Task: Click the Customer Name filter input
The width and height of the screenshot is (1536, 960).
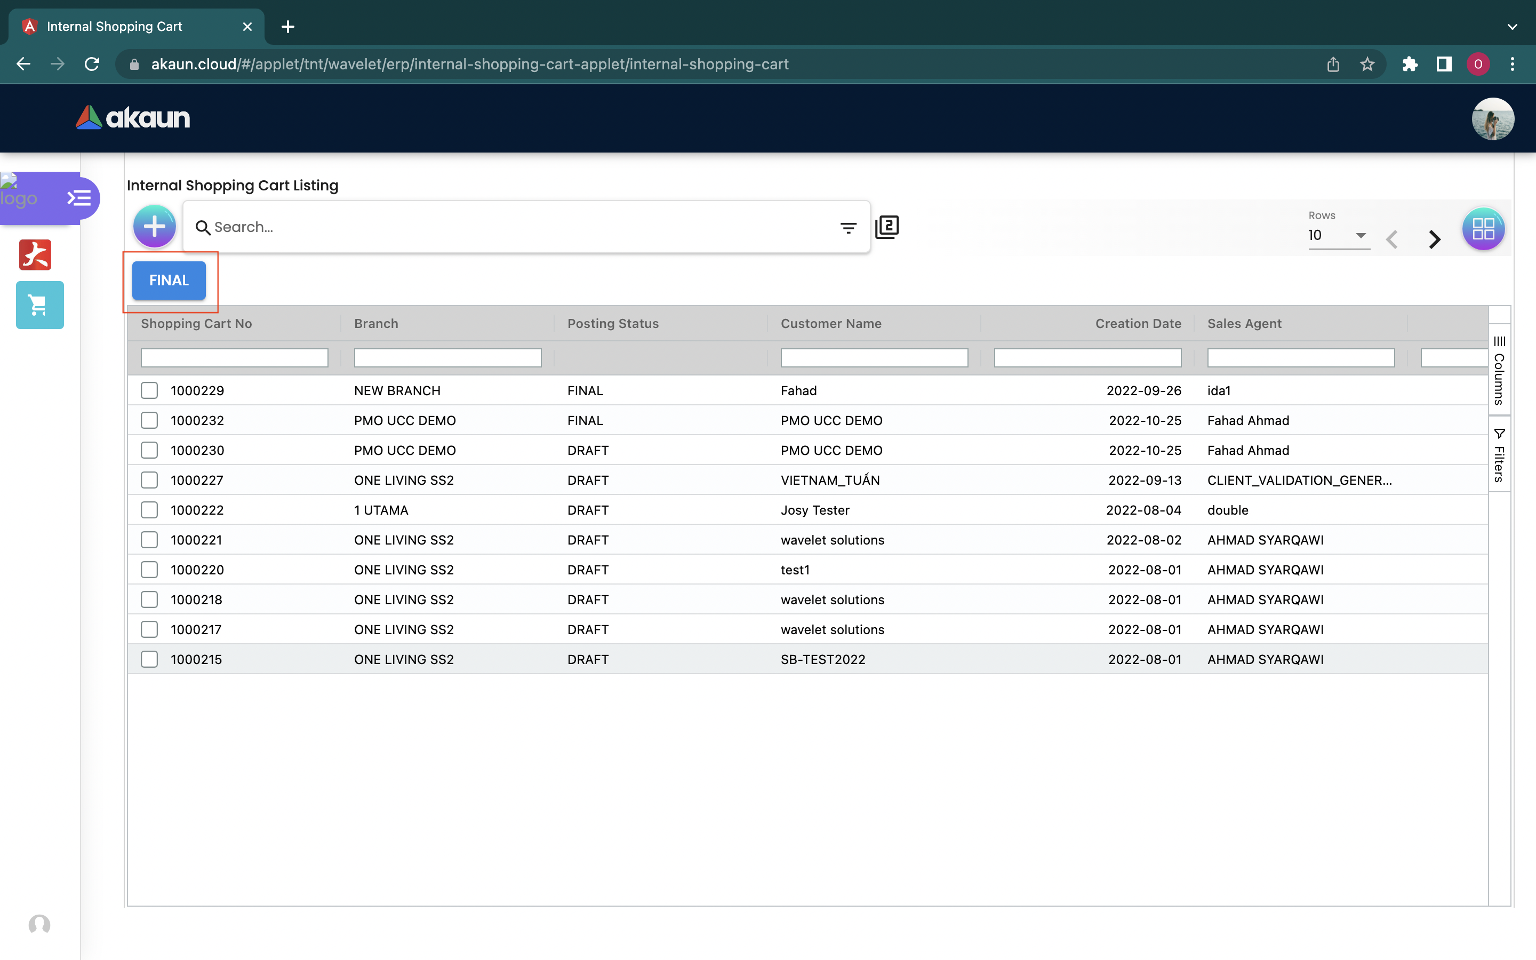Action: click(x=874, y=358)
